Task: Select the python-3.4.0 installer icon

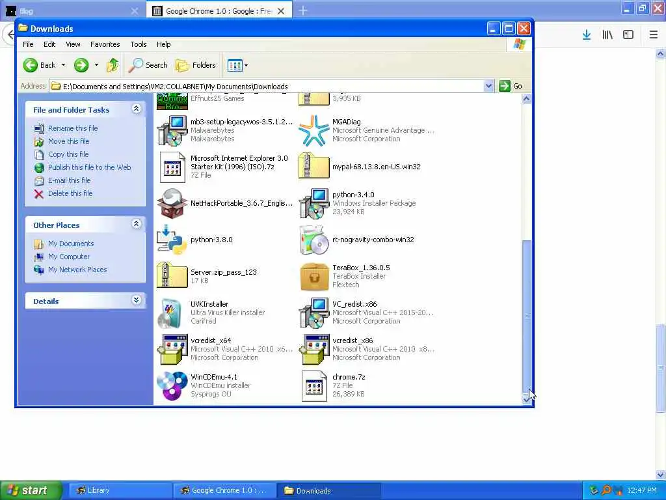Action: click(314, 203)
